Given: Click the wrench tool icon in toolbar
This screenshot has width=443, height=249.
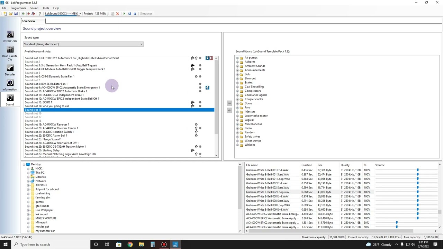Looking at the screenshot, I should 40,13.
